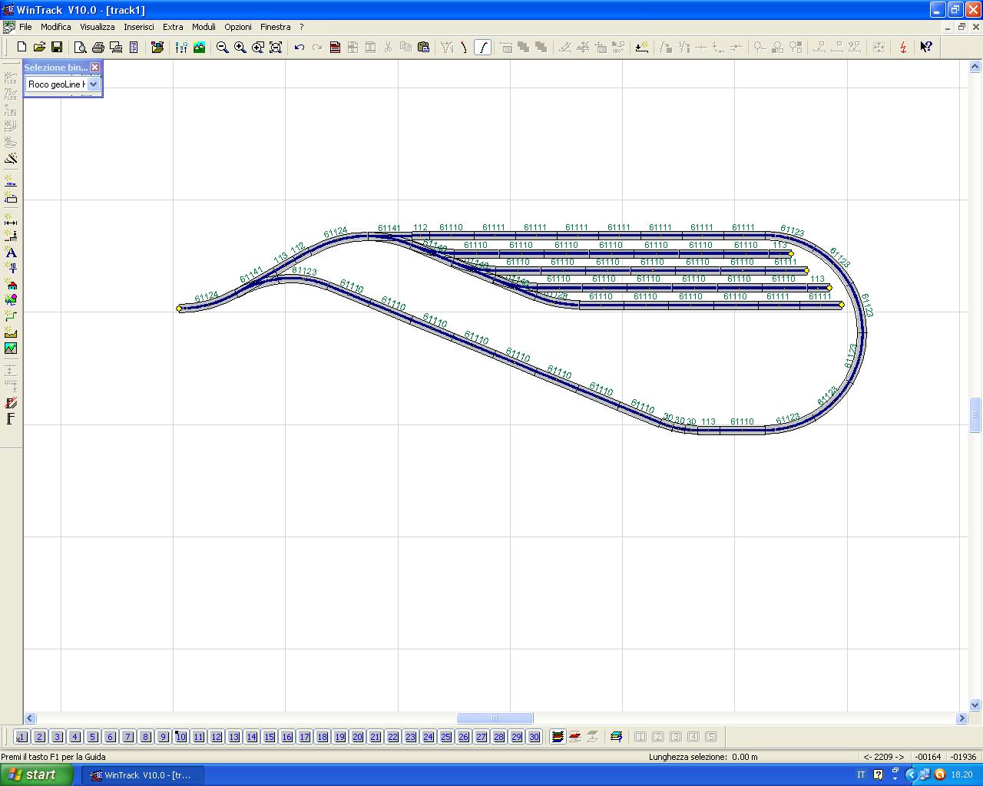Activate the context help arrow tool
The image size is (983, 786).
pos(927,47)
